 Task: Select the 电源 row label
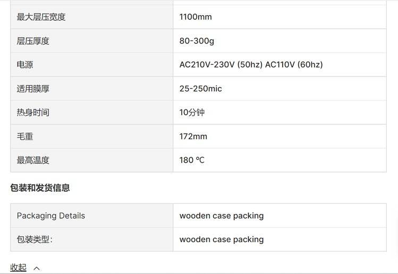coord(25,65)
